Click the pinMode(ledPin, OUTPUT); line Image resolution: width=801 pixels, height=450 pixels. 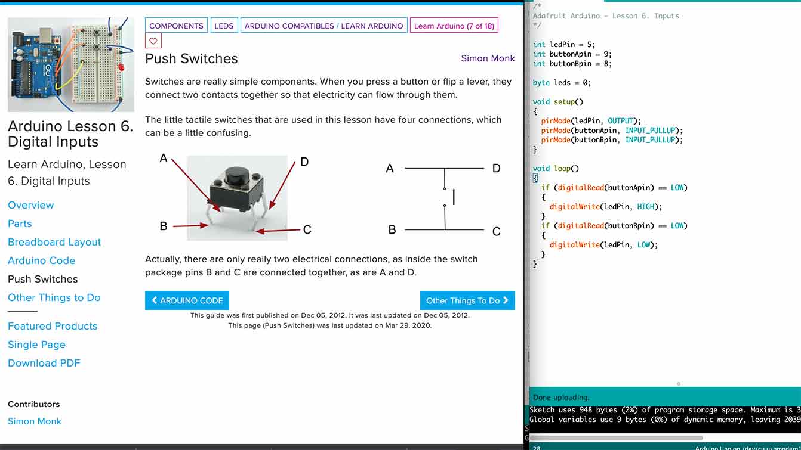tap(591, 121)
